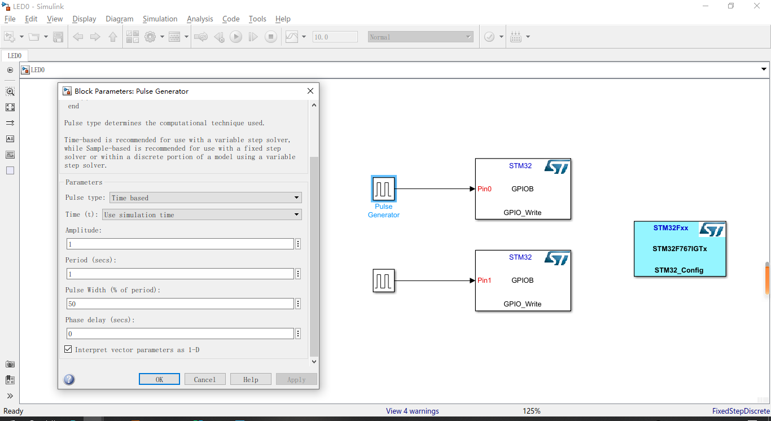Open the Model Advisor dropdown arrow
This screenshot has width=771, height=421.
(x=501, y=37)
